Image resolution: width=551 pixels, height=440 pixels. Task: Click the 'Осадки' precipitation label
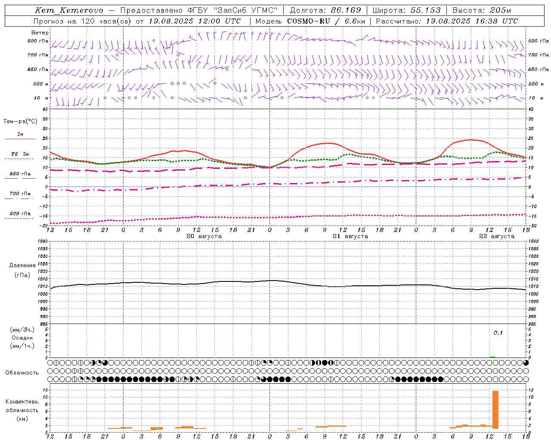tap(22, 338)
